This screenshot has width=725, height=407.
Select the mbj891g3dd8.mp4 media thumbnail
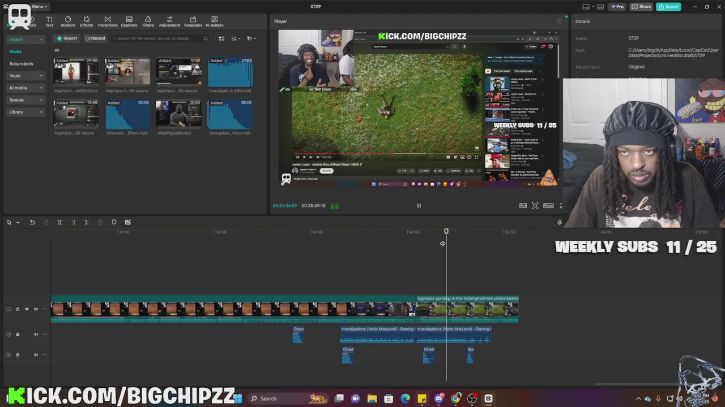click(178, 114)
